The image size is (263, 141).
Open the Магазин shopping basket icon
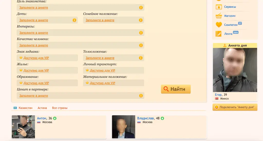219,16
